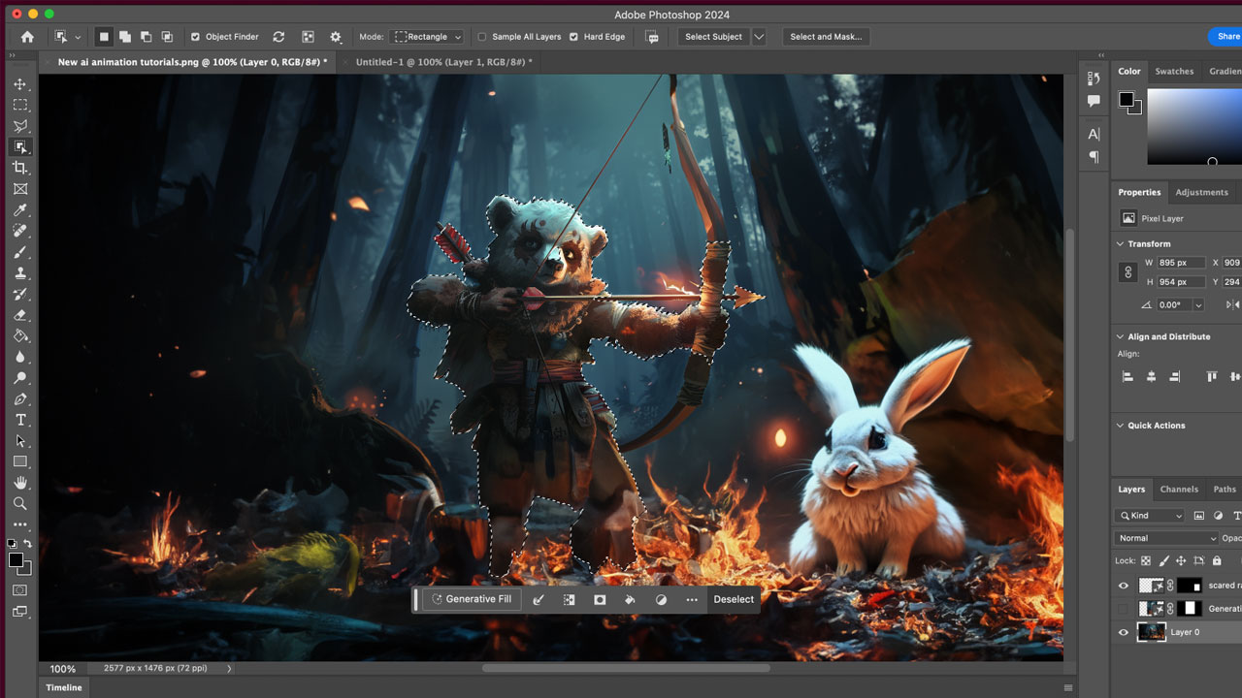The height and width of the screenshot is (698, 1242).
Task: Select the Object Selection tool
Action: [x=19, y=147]
